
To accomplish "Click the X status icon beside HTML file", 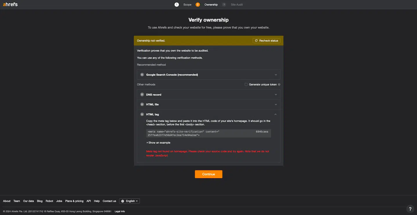I will 142,104.
